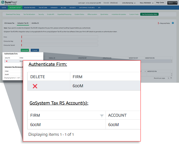
Task: Click the green Generate button
Action: (25, 50)
